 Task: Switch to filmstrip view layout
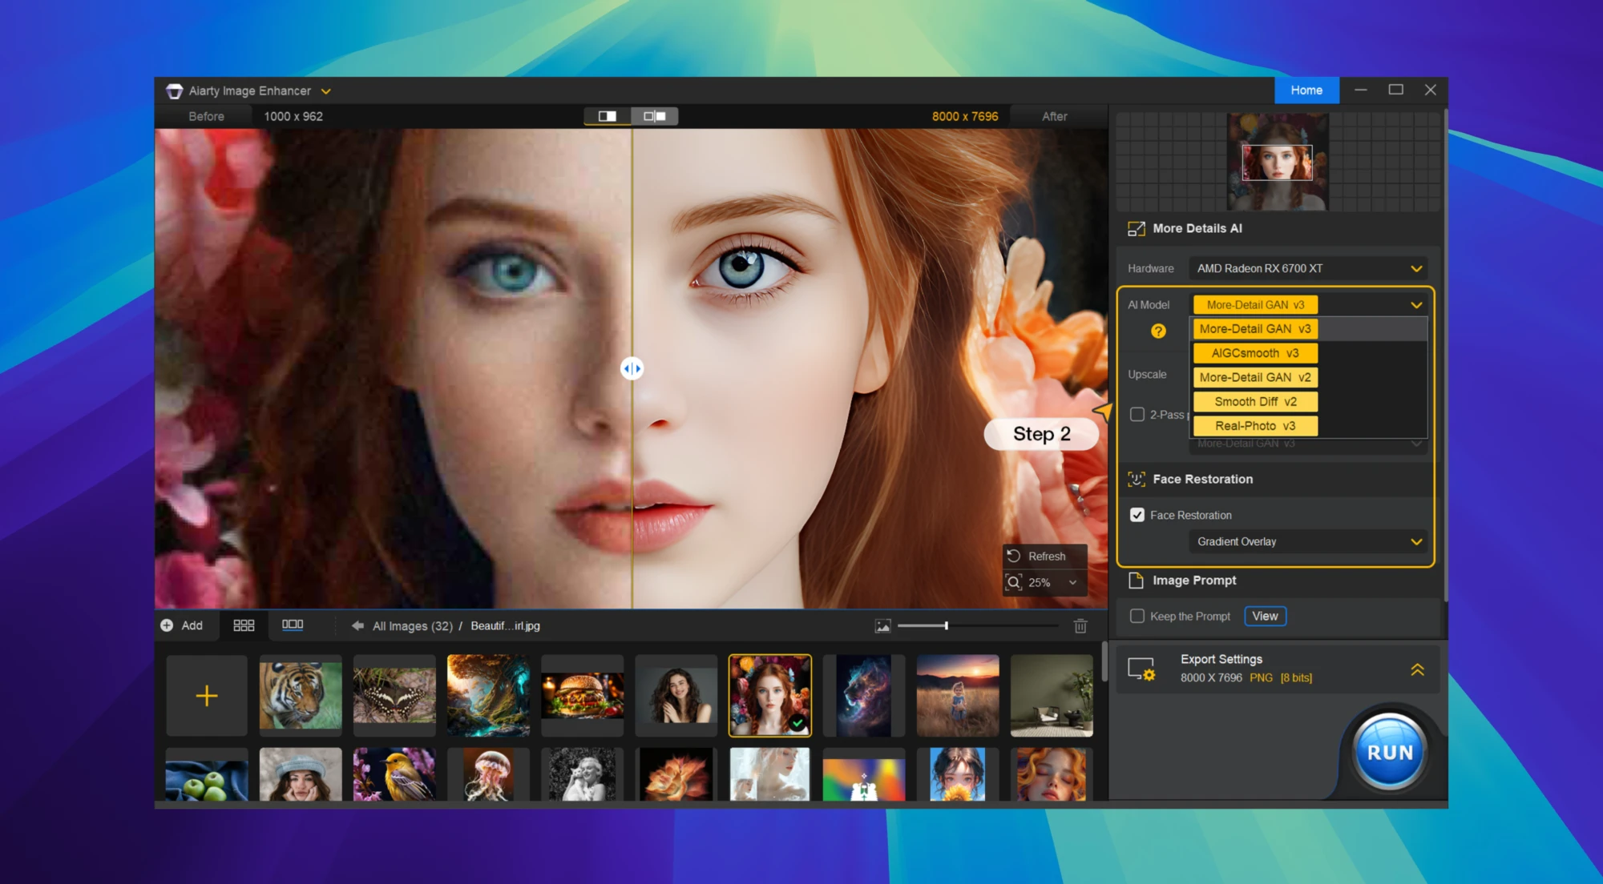pos(293,625)
